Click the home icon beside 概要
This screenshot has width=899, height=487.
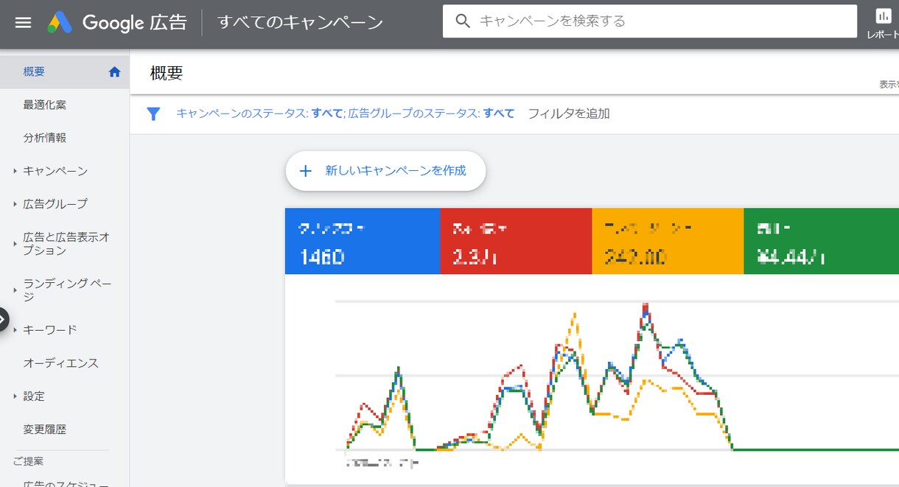pyautogui.click(x=114, y=72)
